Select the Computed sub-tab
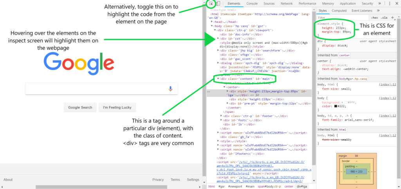 (x=339, y=11)
